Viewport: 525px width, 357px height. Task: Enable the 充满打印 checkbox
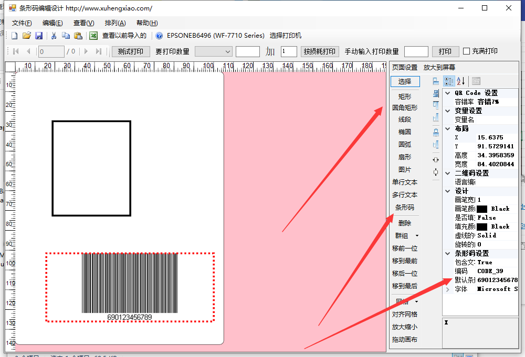point(466,51)
